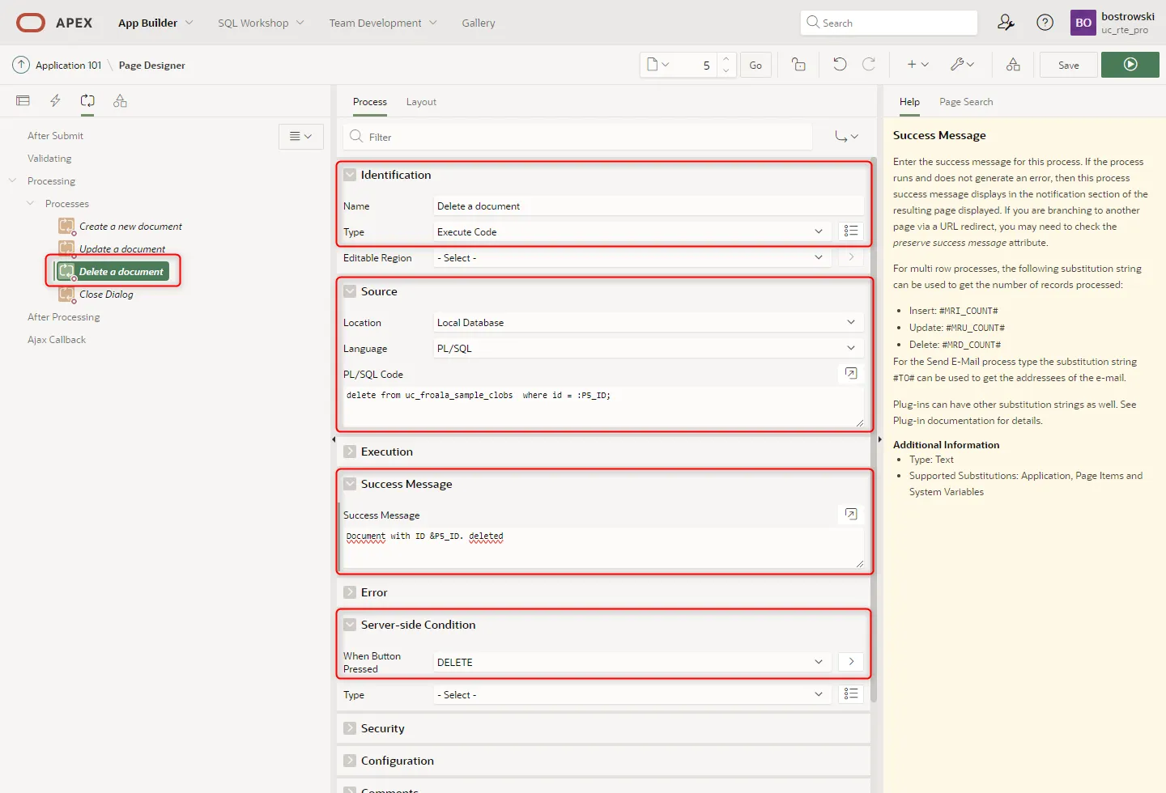Switch to the Layout tab
Screen dimensions: 1166x793
coord(421,102)
